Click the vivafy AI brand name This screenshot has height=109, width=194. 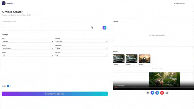pyautogui.click(x=9, y=3)
